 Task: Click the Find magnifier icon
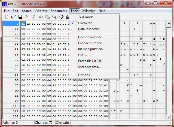[54, 17]
